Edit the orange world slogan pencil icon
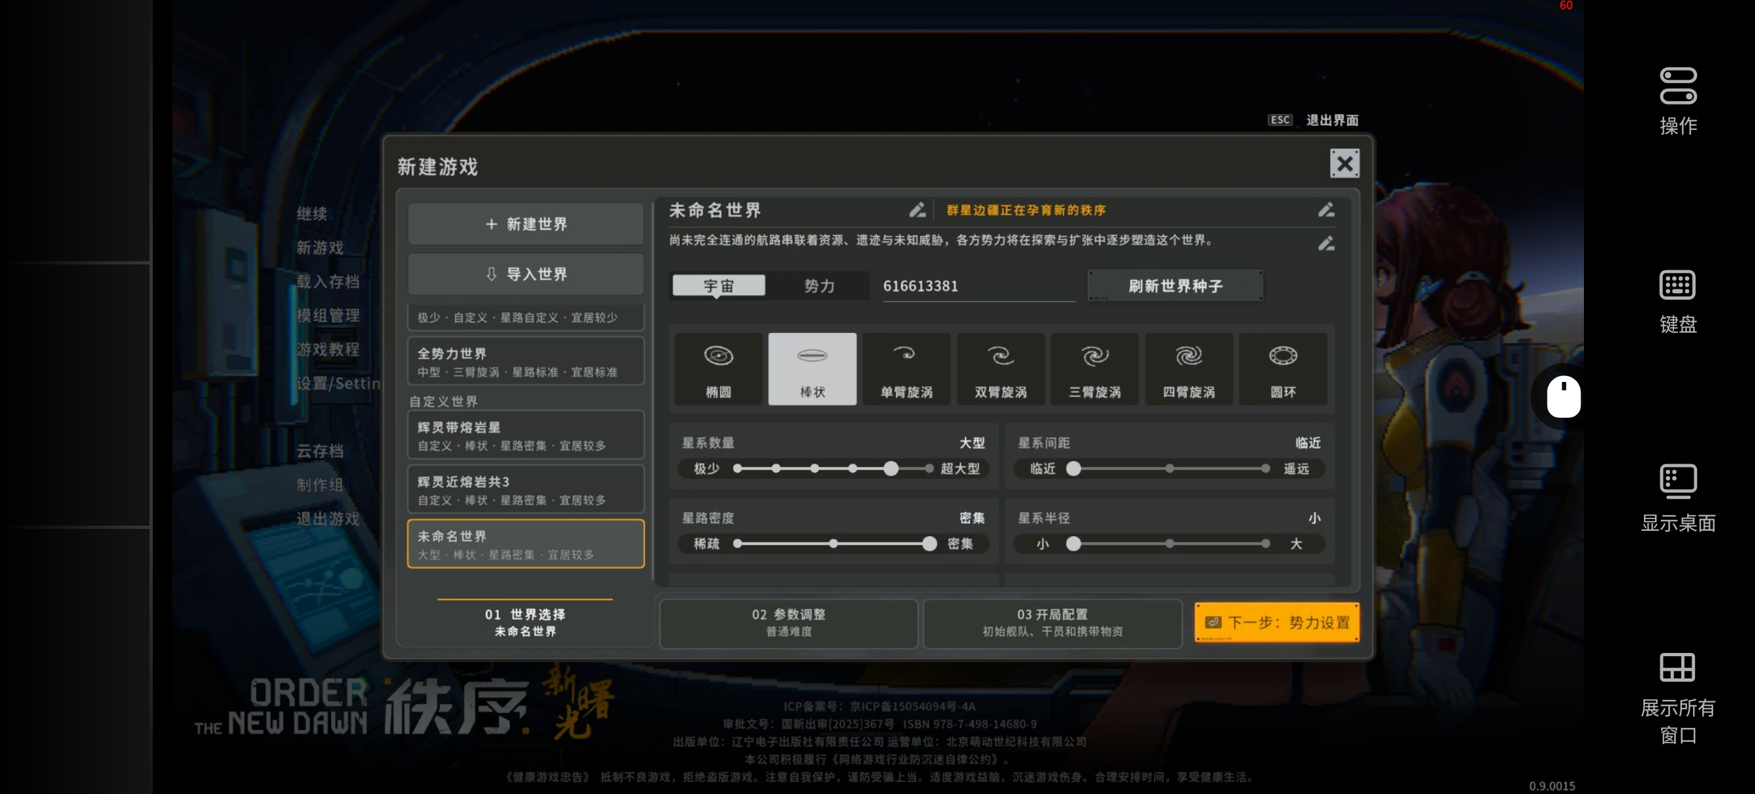The image size is (1755, 794). point(1326,210)
